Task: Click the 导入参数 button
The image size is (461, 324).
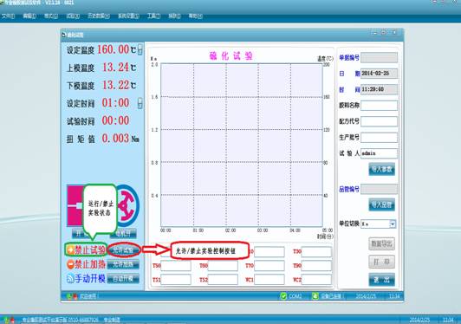Action: (381, 169)
